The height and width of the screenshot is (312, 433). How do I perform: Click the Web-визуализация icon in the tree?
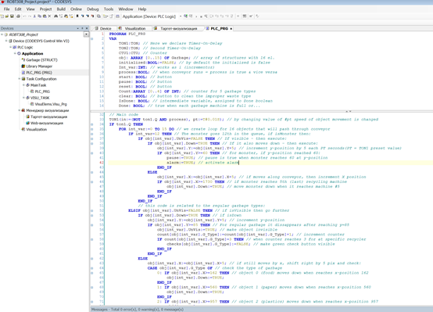coord(28,124)
